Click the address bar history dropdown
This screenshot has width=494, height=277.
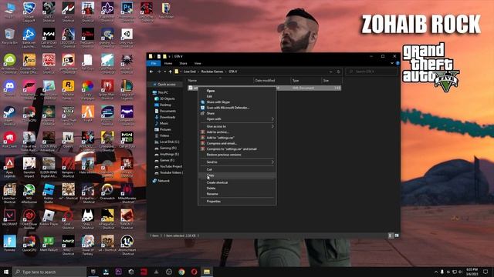click(330, 72)
